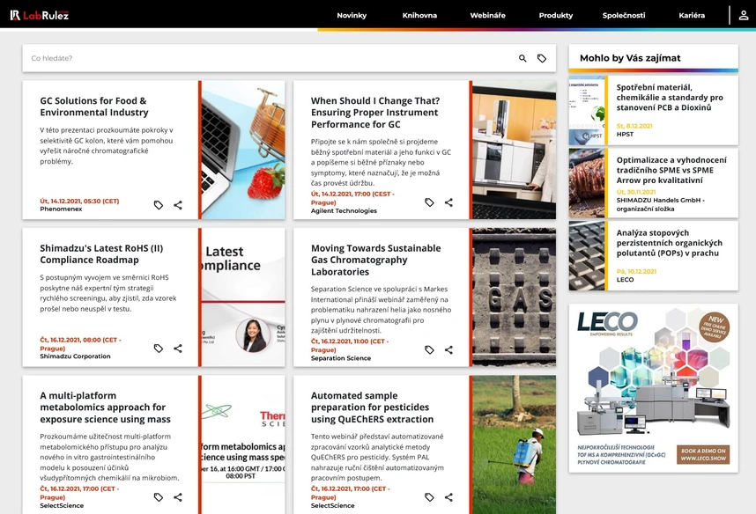
Task: Open 'Analýza stopových perzistentních organických polutantů' item
Action: 670,243
